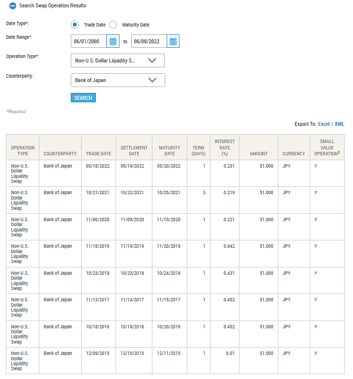Select interest rate value 0.219
Screen dimensions: 353x379
[x=229, y=193]
